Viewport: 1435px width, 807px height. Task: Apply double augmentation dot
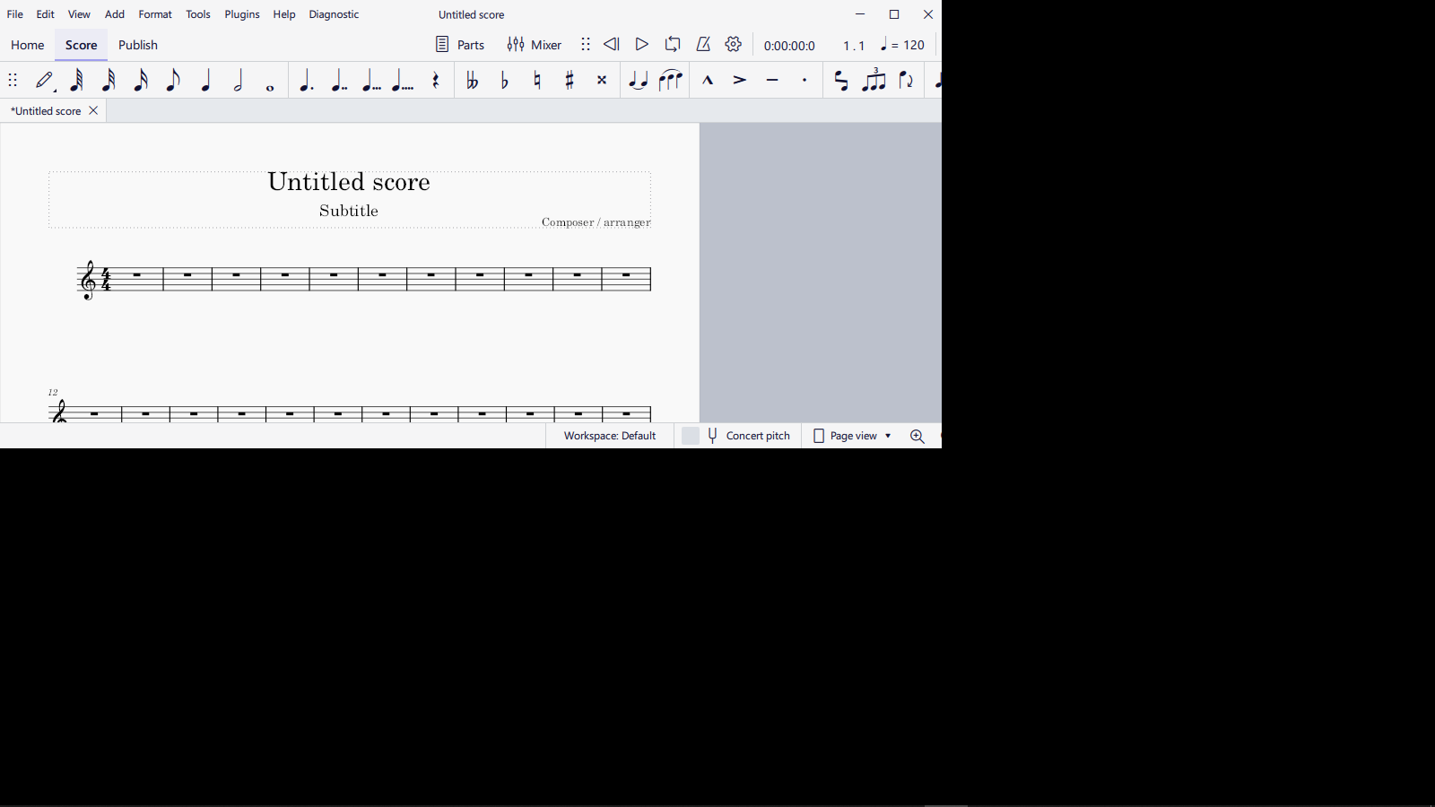pyautogui.click(x=339, y=81)
